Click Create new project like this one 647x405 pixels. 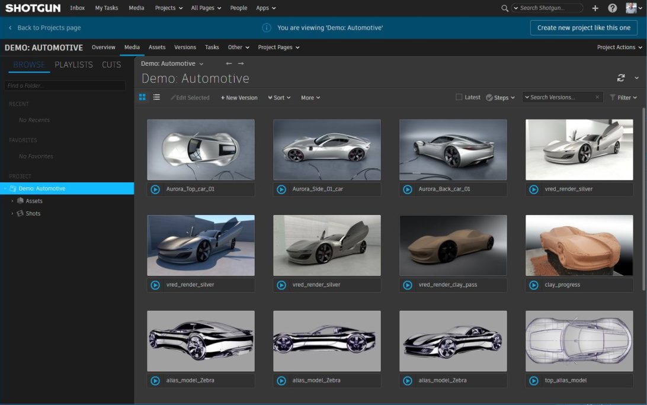click(x=584, y=27)
